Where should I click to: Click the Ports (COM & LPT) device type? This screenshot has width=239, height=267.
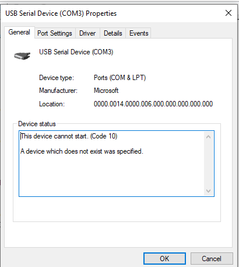119,78
